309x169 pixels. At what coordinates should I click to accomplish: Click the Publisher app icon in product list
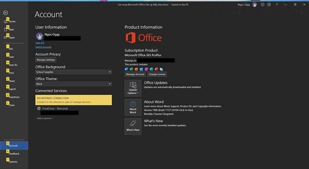[151, 69]
